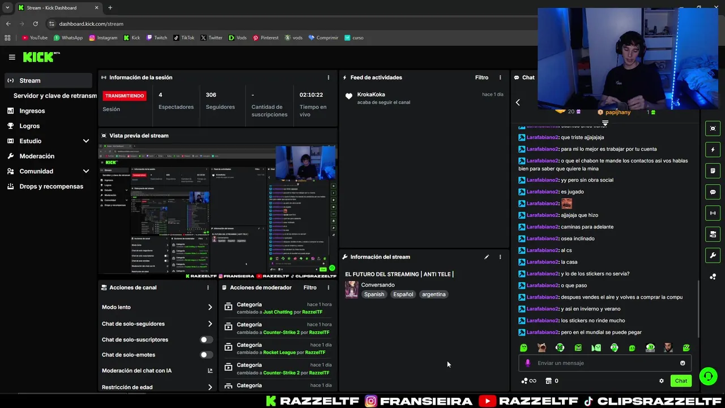Image resolution: width=725 pixels, height=408 pixels.
Task: Insert the cat emote in chat
Action: 542,347
